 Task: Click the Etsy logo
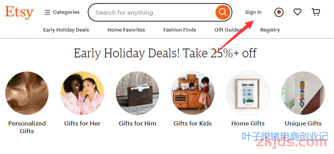tap(19, 13)
